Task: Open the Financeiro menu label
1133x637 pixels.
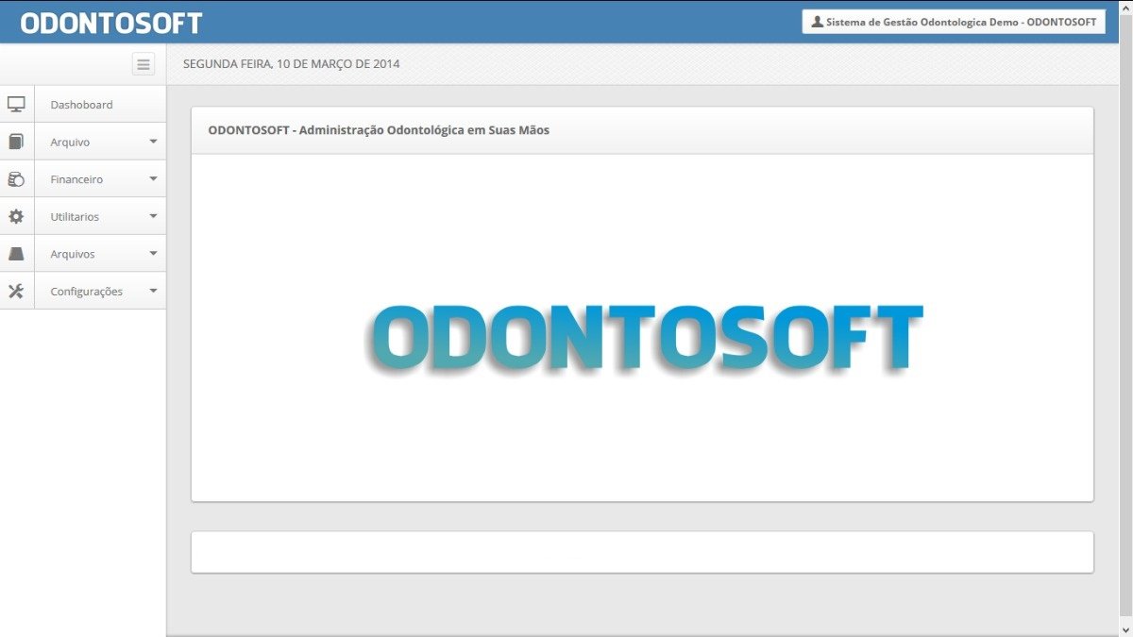Action: (76, 179)
